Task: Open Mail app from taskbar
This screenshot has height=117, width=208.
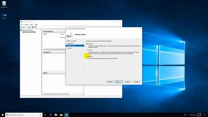Action: pos(61,115)
